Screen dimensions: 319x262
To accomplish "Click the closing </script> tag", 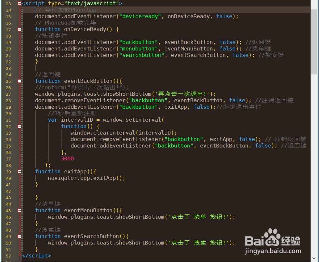I will (x=37, y=256).
